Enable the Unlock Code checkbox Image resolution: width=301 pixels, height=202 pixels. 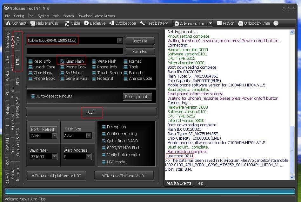pos(30,67)
